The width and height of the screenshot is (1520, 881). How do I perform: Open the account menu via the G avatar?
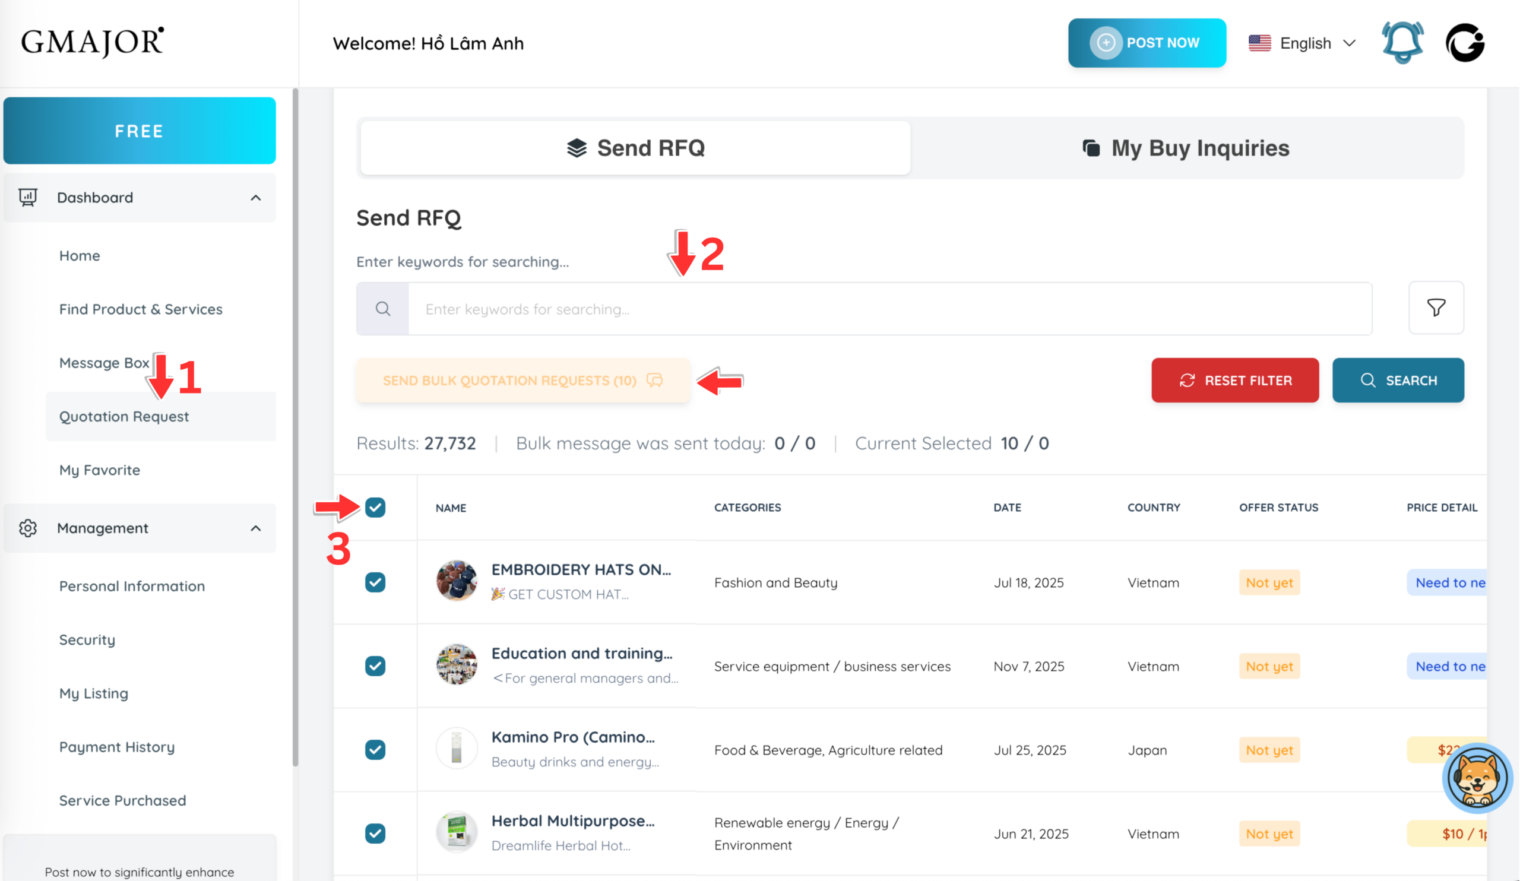pos(1465,42)
